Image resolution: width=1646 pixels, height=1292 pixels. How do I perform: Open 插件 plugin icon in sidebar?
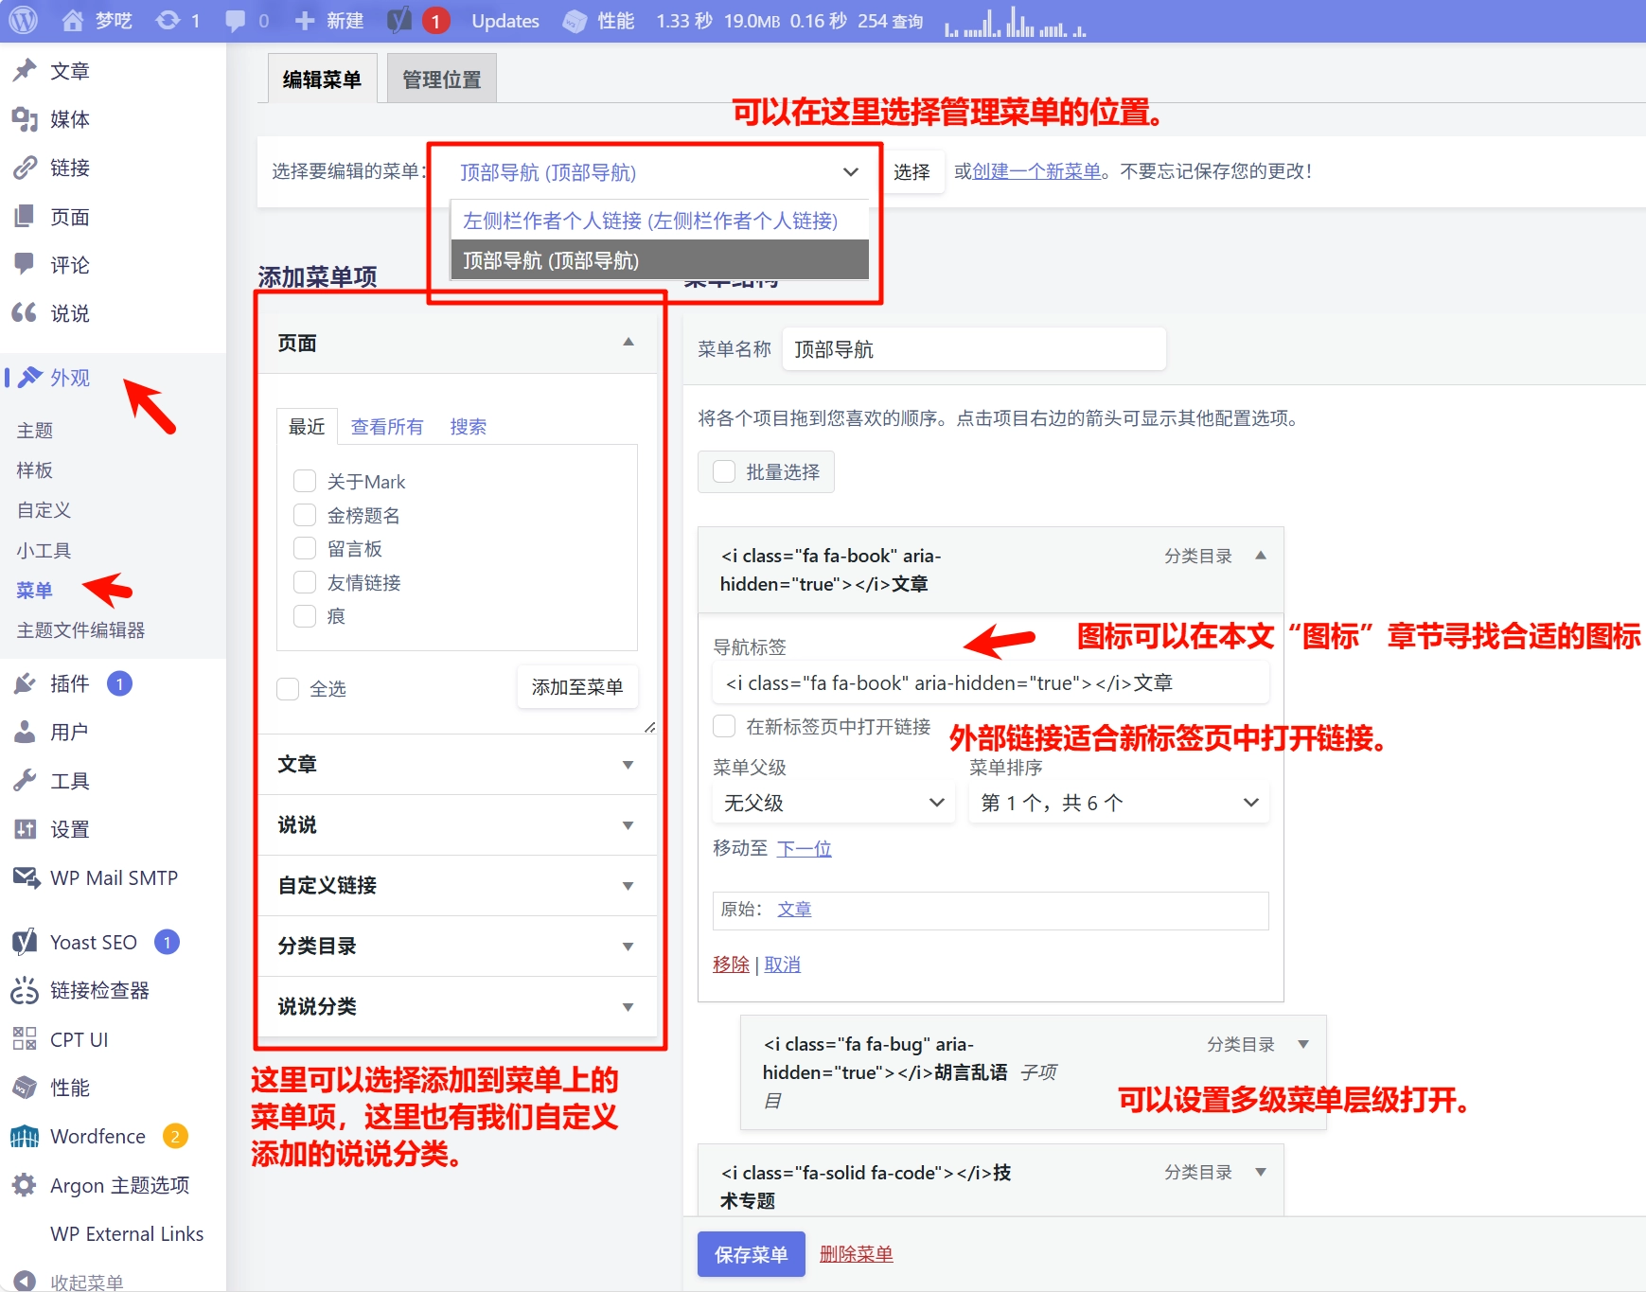click(25, 683)
